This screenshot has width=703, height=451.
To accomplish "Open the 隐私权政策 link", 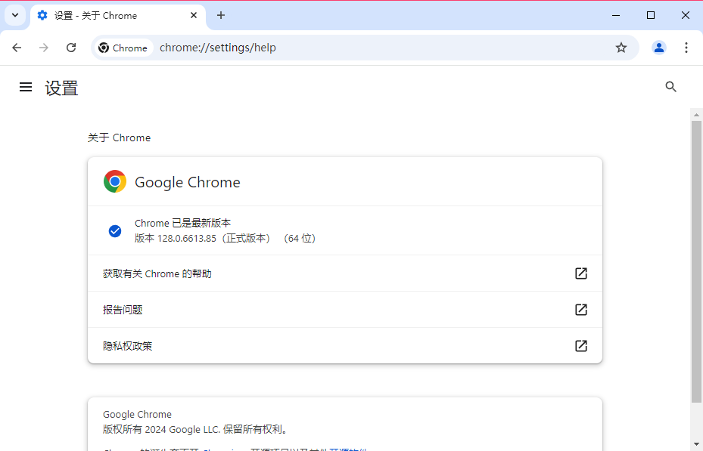I will pos(345,346).
